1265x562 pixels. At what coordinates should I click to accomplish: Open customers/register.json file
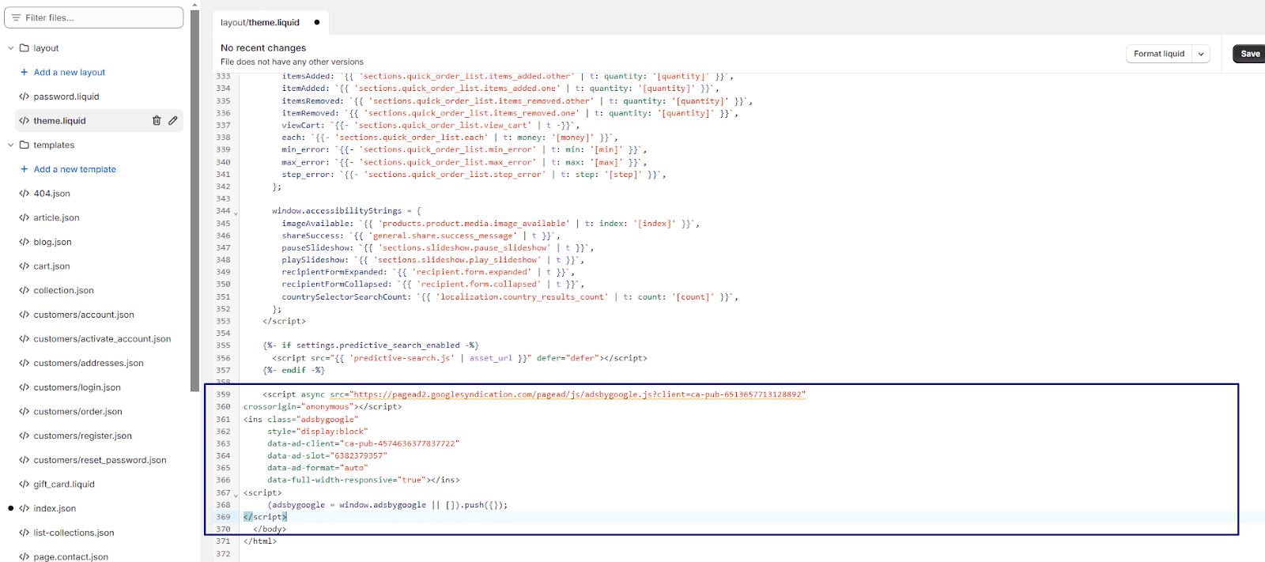(83, 436)
